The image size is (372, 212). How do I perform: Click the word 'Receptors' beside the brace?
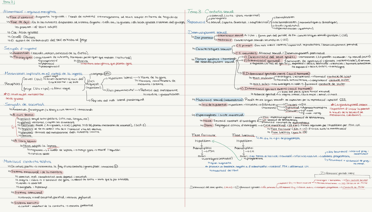point(12,83)
